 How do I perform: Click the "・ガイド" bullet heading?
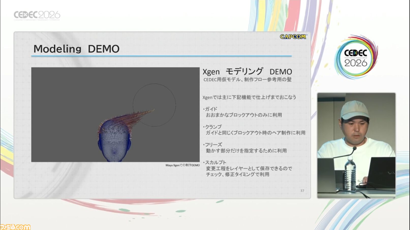tap(210, 109)
